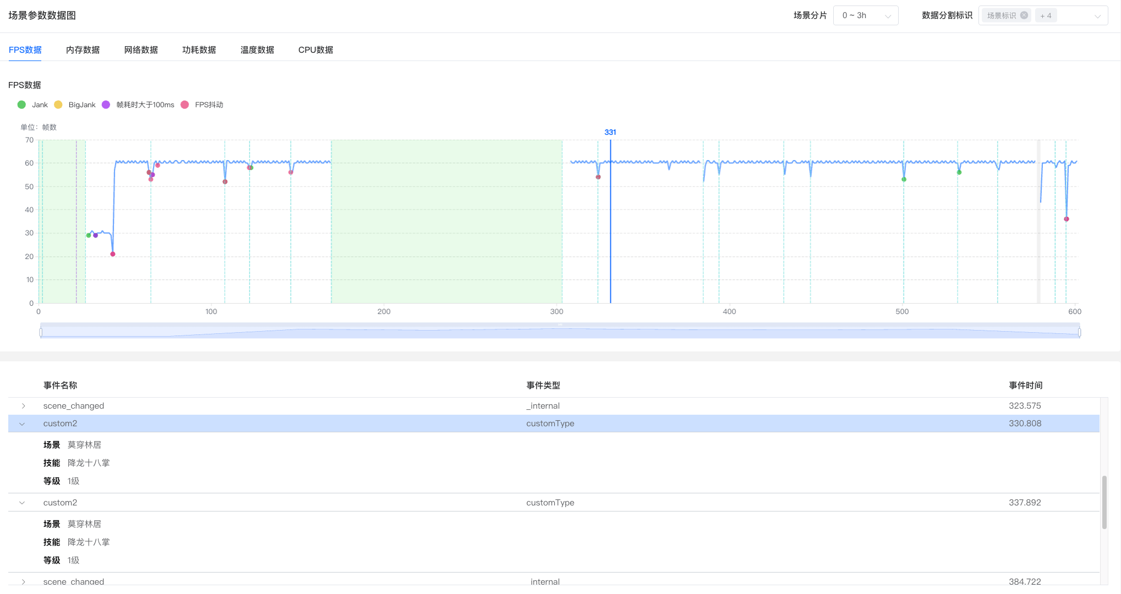This screenshot has height=594, width=1121.
Task: Switch to the CPU数据 tab
Action: (x=315, y=50)
